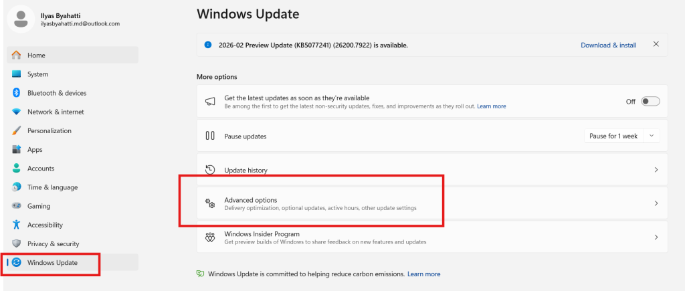Open Accessibility settings

coord(72,225)
